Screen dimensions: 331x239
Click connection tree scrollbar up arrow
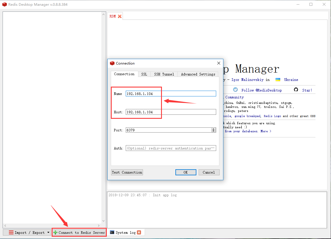point(103,15)
